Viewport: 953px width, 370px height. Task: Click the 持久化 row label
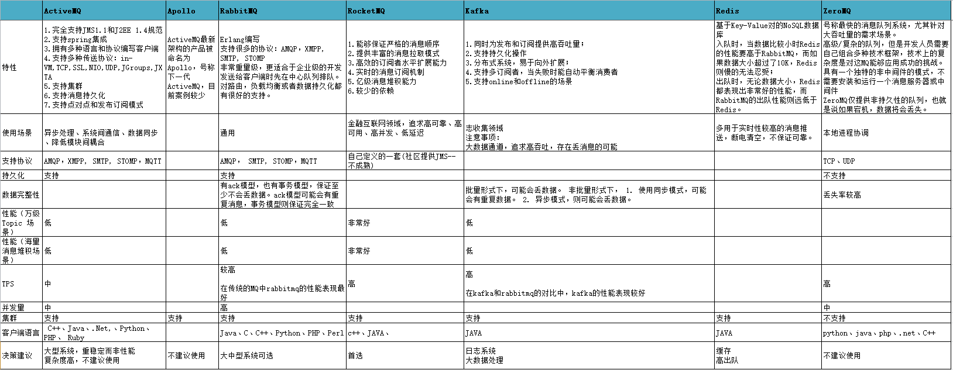[22, 175]
